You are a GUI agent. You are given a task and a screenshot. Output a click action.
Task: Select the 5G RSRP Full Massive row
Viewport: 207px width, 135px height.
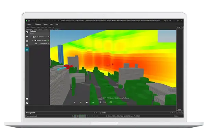pyautogui.click(x=40, y=40)
